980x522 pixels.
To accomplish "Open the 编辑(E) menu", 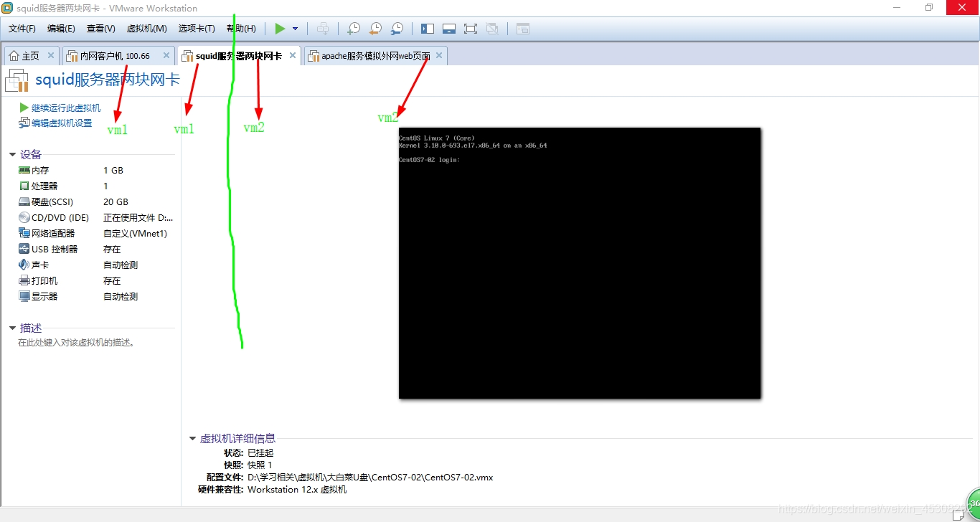I will coord(61,29).
